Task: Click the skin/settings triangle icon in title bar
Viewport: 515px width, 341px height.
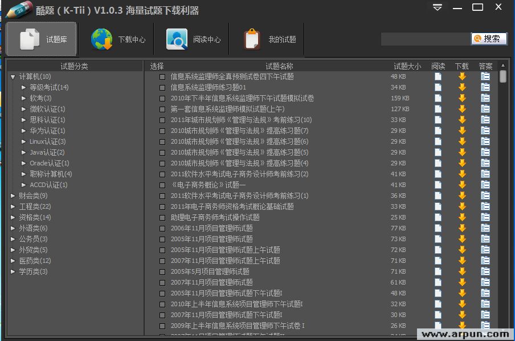Action: [436, 7]
